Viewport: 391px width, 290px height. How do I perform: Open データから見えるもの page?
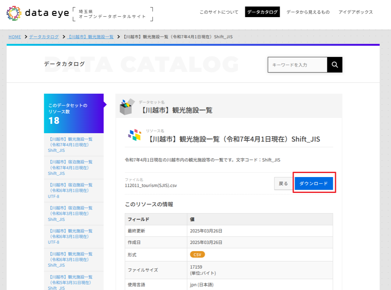point(308,12)
